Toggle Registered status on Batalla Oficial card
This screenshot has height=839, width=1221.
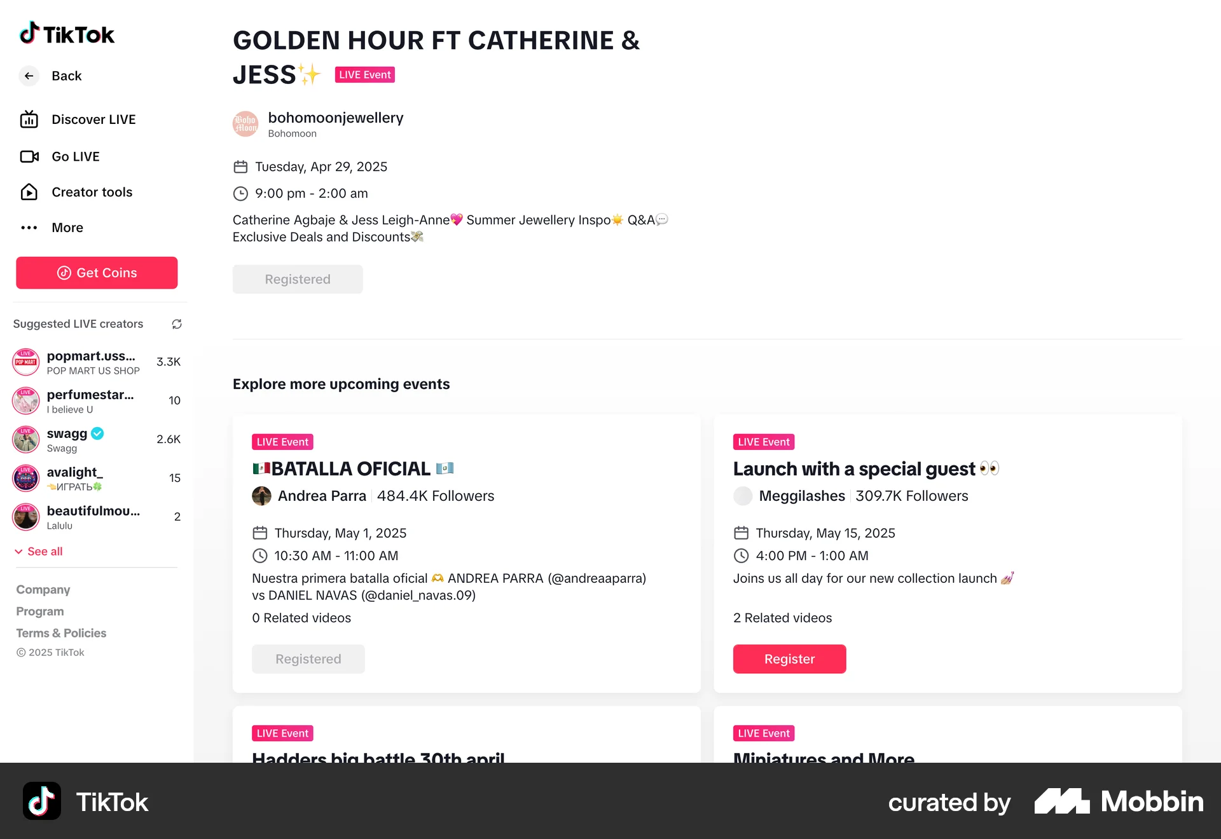[x=308, y=659]
